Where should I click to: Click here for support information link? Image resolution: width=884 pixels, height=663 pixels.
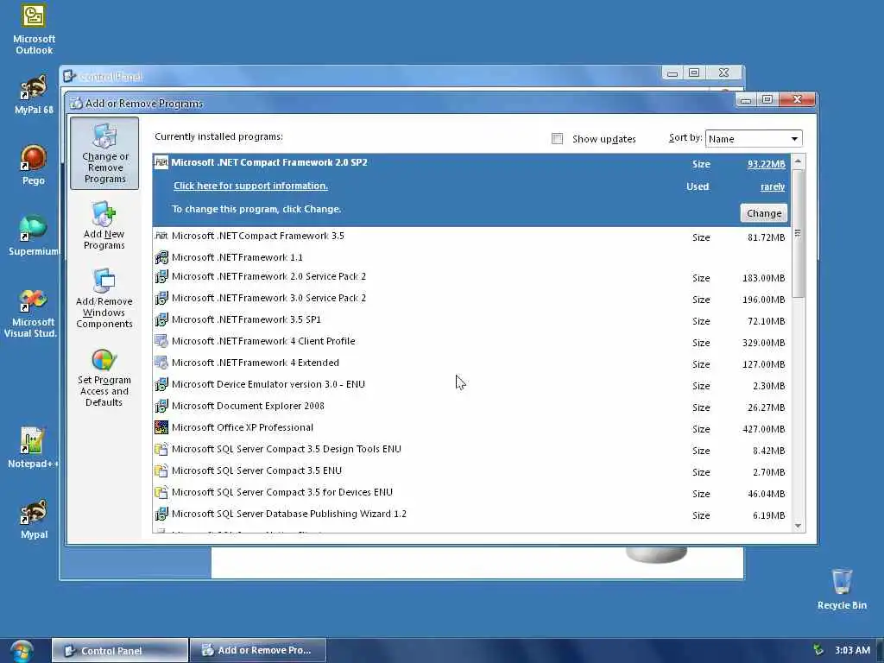pos(250,186)
